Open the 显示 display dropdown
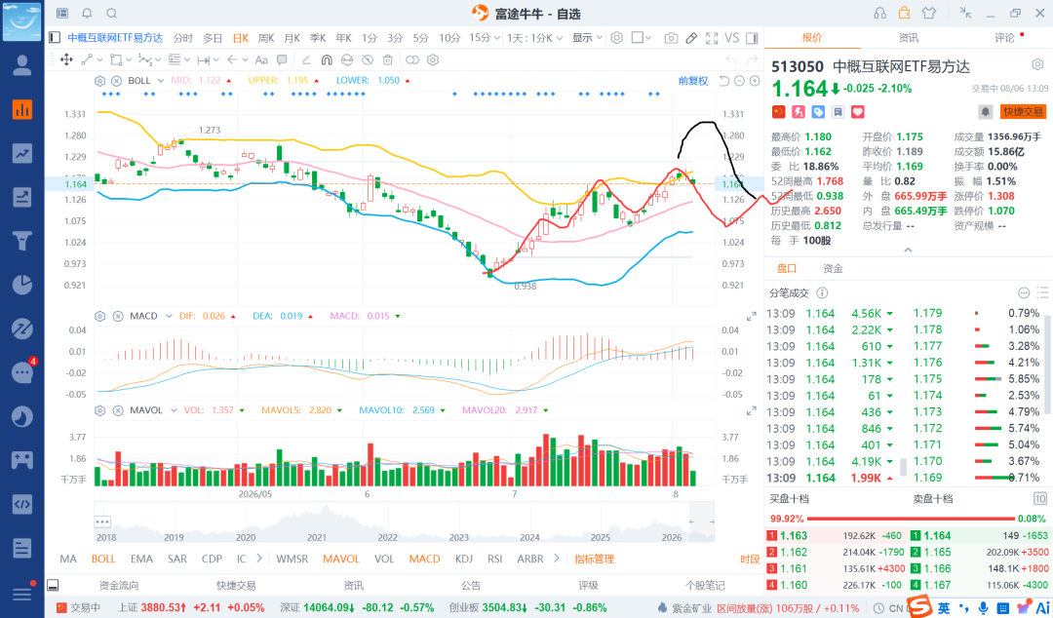The image size is (1053, 618). coord(587,38)
